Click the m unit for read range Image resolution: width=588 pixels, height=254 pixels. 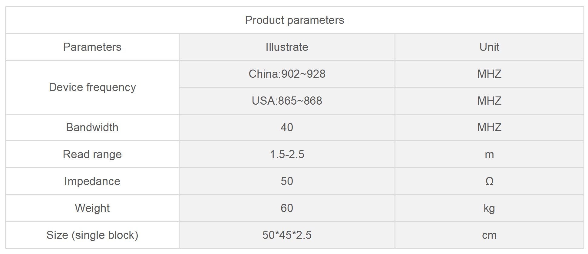(x=489, y=155)
